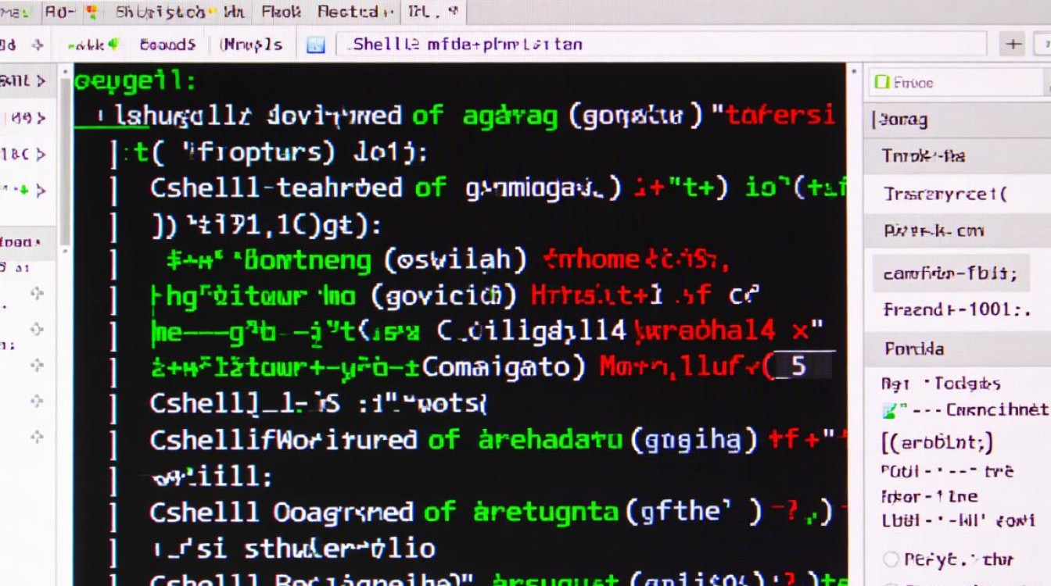Click the cross icon in the left sidebar
Screen dimensions: 1051x586
click(36, 294)
